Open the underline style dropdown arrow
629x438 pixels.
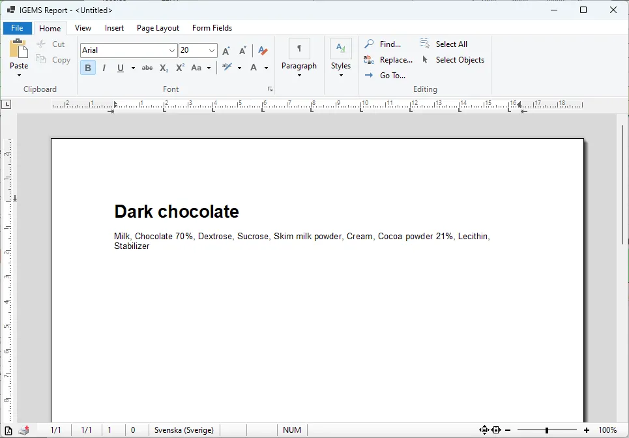coord(133,68)
